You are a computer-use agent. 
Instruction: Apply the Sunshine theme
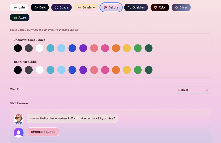click(86, 7)
